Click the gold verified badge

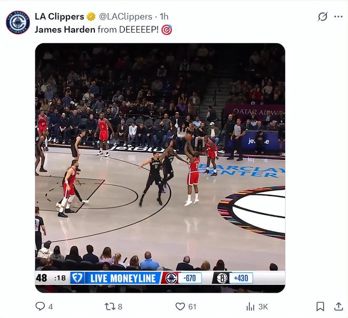(91, 17)
